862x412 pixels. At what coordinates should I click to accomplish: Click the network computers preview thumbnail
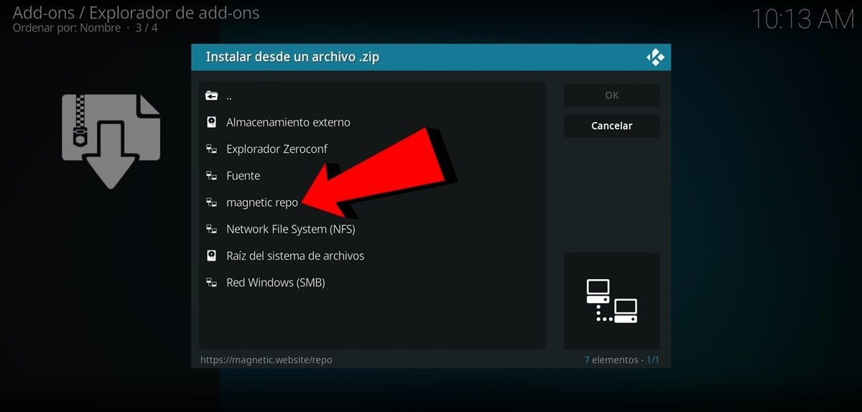[611, 301]
